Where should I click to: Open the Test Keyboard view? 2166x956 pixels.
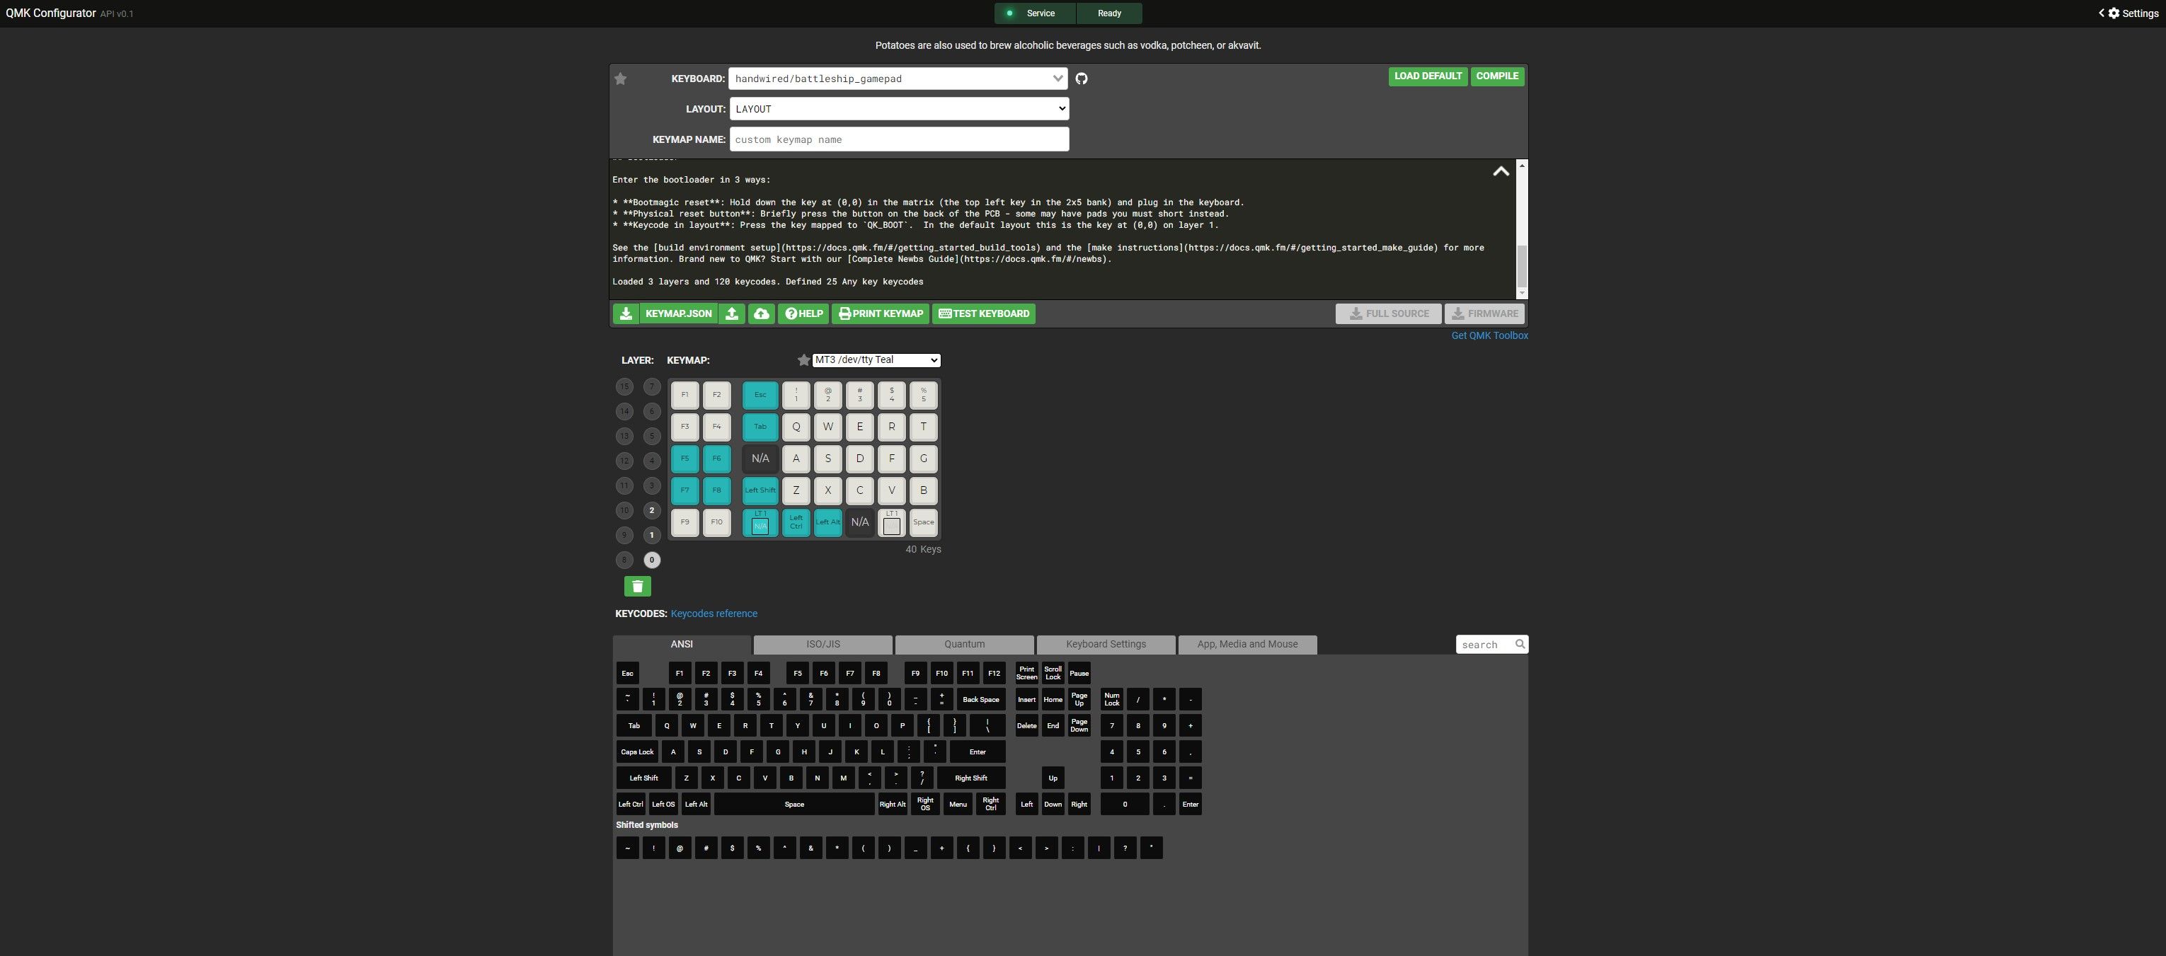coord(983,313)
